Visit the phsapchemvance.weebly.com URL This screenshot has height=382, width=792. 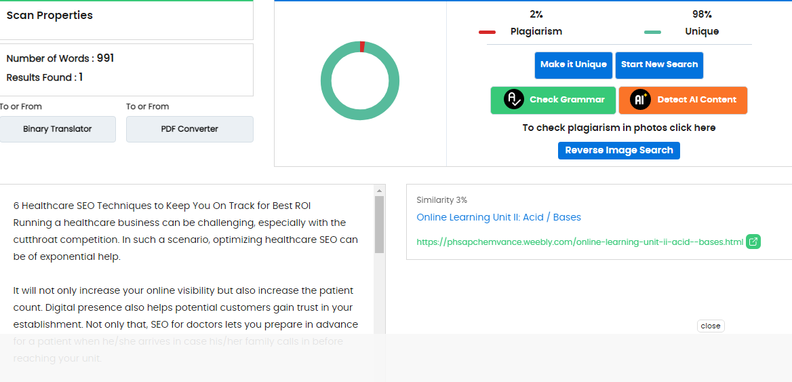click(x=580, y=242)
